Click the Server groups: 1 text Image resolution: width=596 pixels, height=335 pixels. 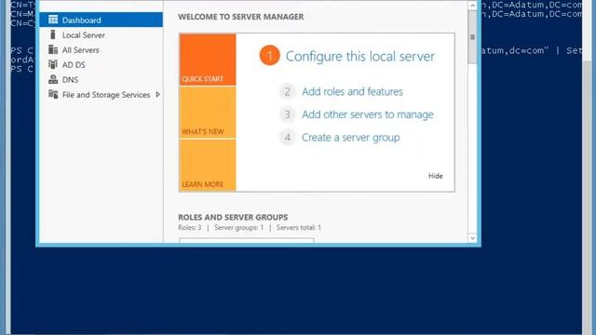(x=238, y=227)
